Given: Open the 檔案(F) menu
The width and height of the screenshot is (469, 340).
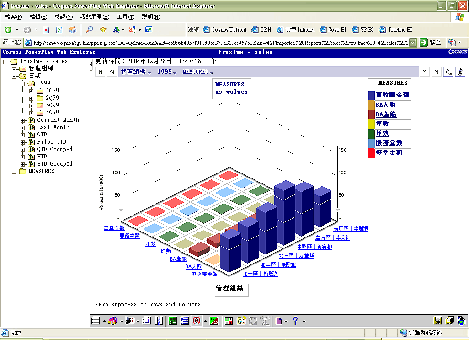Looking at the screenshot, I should pos(13,17).
